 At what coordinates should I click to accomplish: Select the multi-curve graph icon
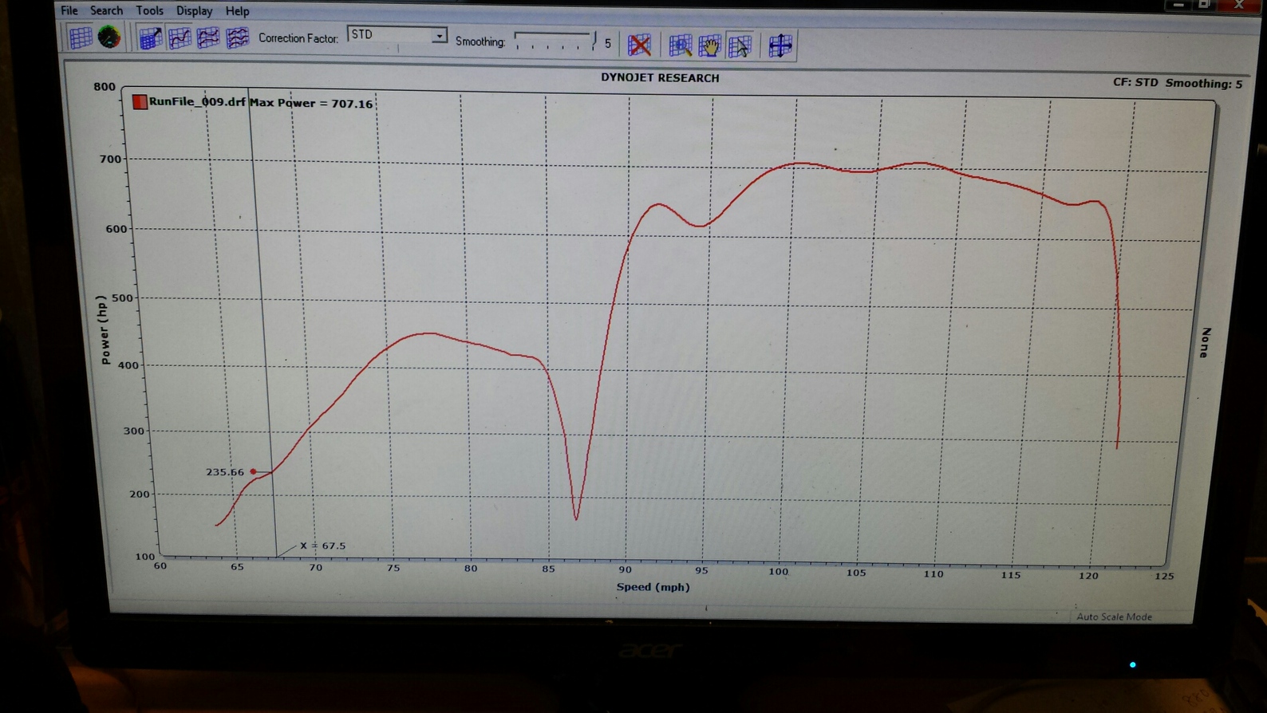[x=237, y=38]
